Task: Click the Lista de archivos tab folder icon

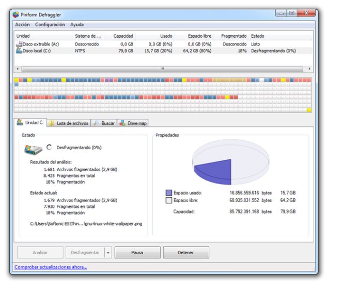Action: (52, 123)
